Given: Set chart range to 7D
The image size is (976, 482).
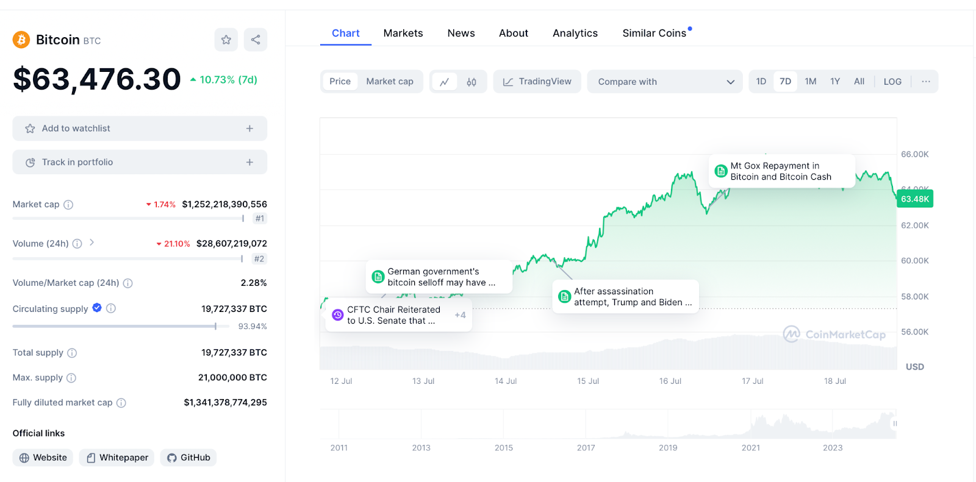Looking at the screenshot, I should pyautogui.click(x=786, y=82).
